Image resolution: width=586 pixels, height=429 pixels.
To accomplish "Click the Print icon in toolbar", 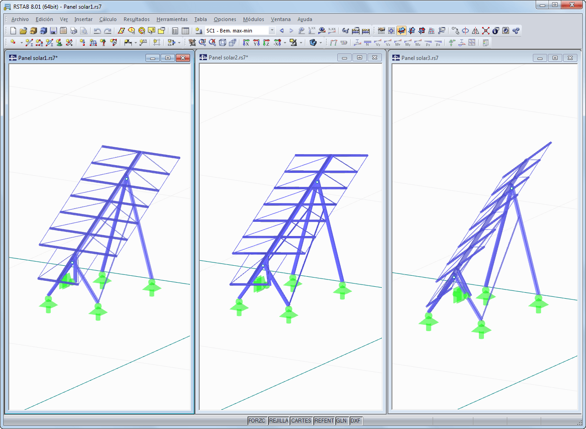I will 74,31.
